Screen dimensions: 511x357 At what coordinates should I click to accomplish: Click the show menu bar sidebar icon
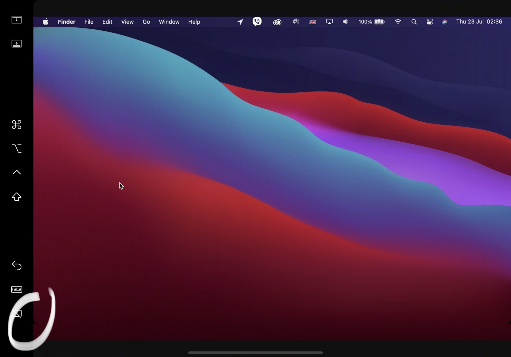pos(17,20)
